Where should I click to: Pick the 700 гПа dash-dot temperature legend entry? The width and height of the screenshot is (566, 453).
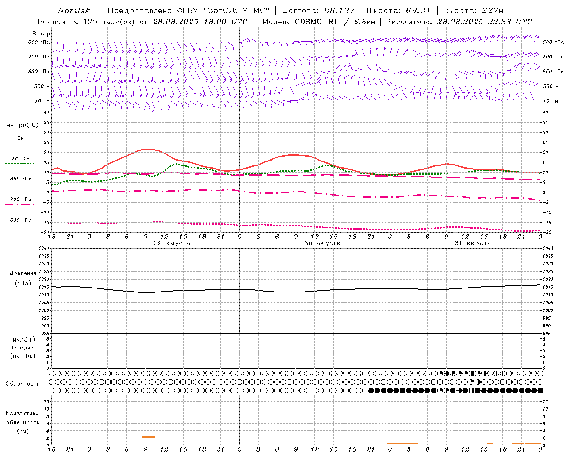[20, 200]
